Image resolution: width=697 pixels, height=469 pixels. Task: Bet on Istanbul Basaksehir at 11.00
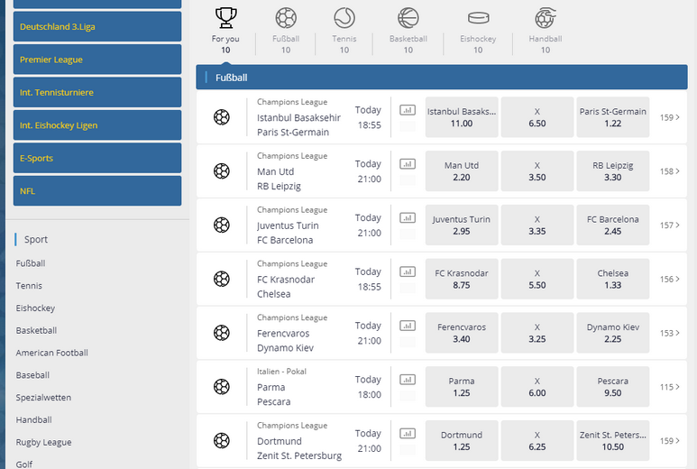click(x=462, y=117)
